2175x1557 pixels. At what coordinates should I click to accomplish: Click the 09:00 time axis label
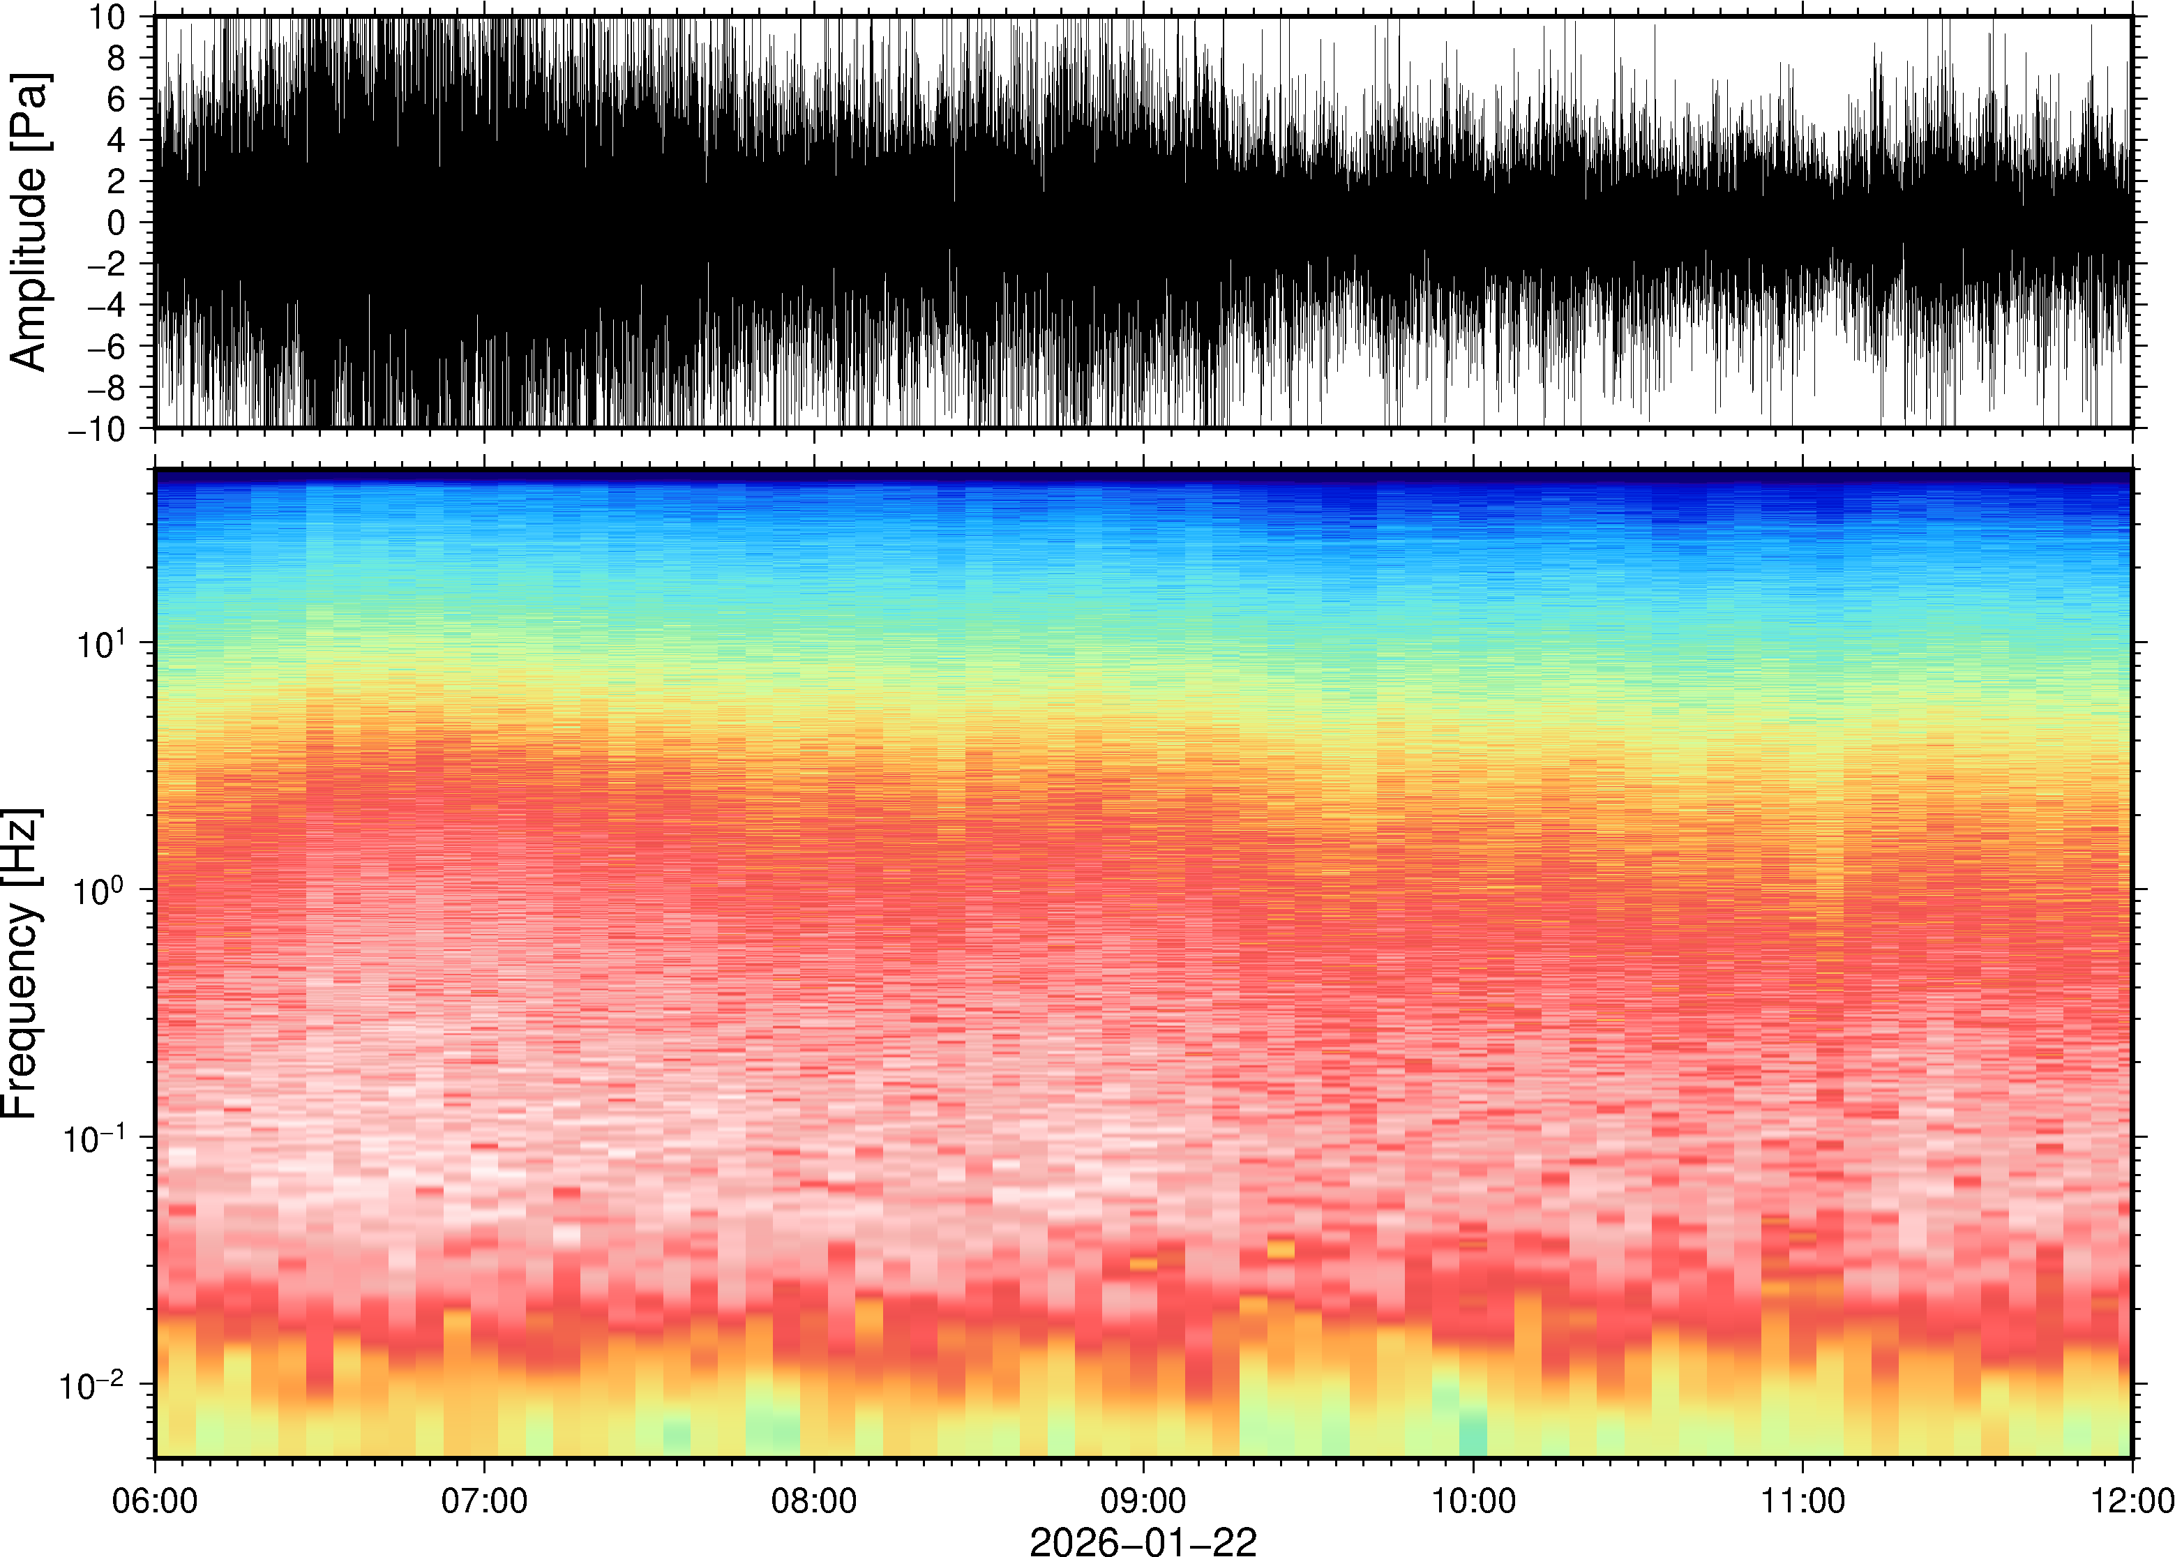[1143, 1500]
